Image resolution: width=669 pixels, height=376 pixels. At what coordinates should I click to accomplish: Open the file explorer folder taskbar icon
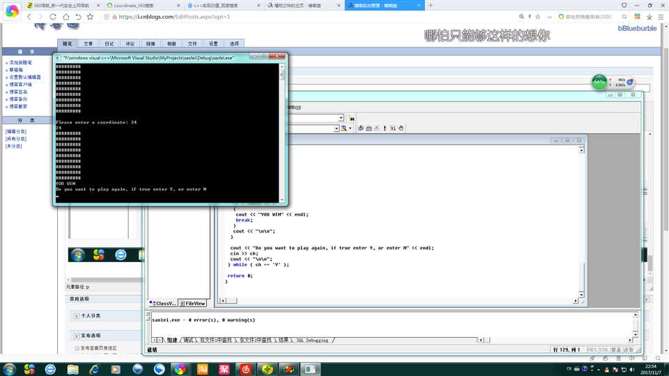72,369
